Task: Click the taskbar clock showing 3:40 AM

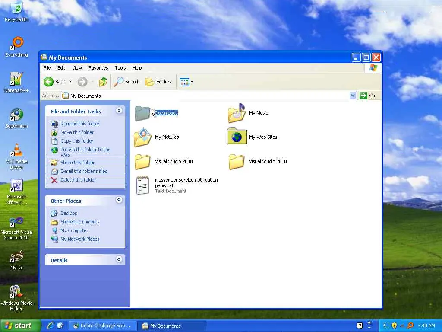Action: coord(426,326)
